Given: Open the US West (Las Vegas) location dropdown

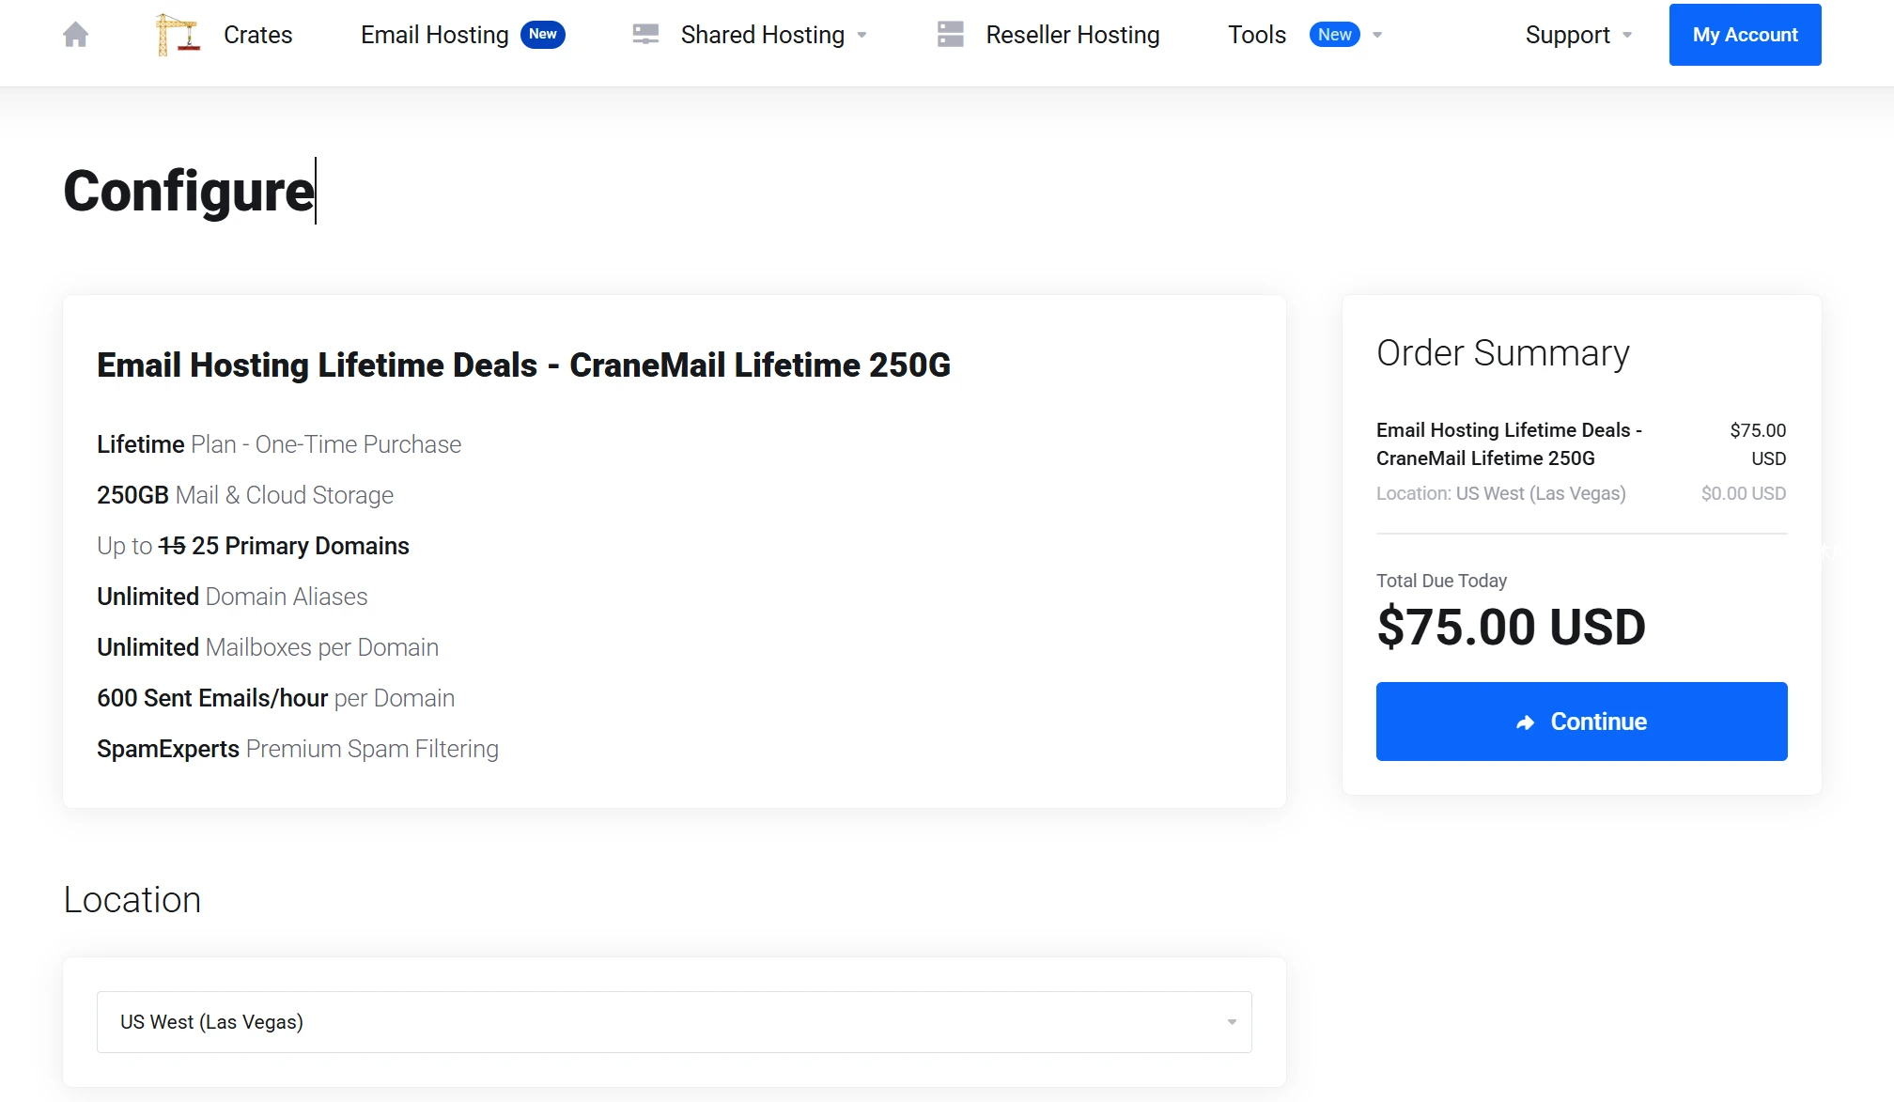Looking at the screenshot, I should pos(675,1022).
